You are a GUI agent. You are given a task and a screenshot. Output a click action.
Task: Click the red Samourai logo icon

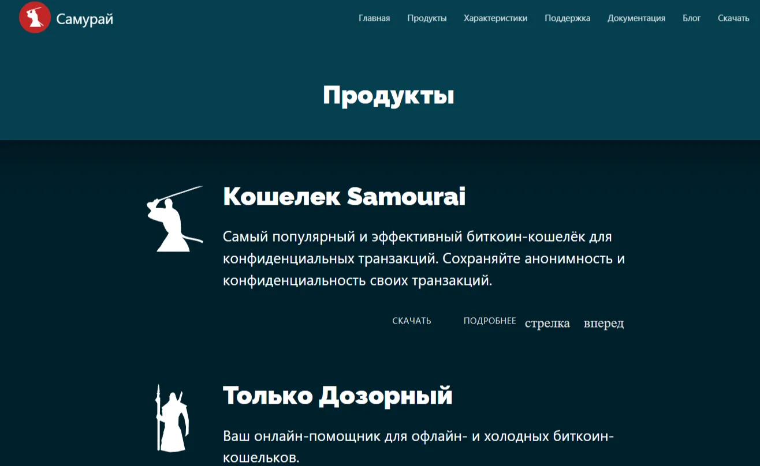[35, 18]
